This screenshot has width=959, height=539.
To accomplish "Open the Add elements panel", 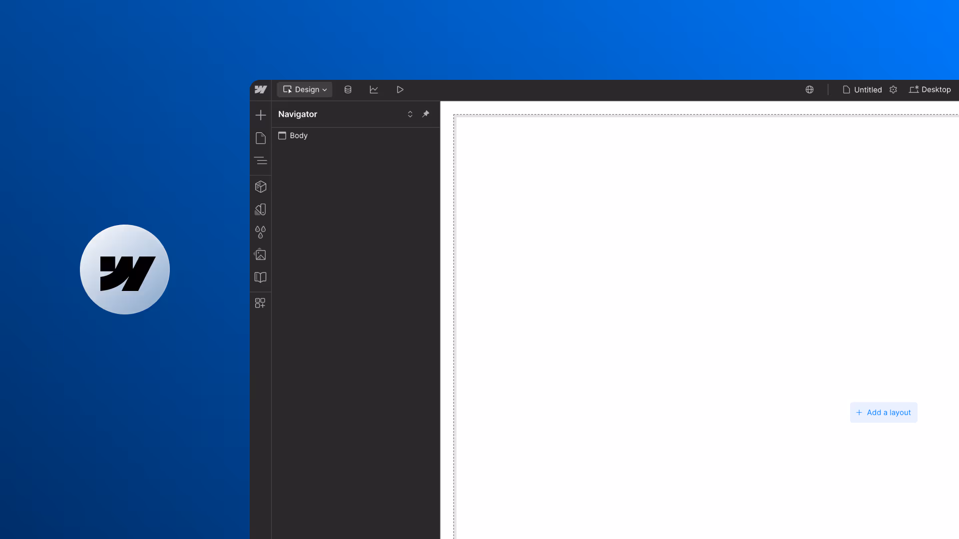I will pos(261,115).
